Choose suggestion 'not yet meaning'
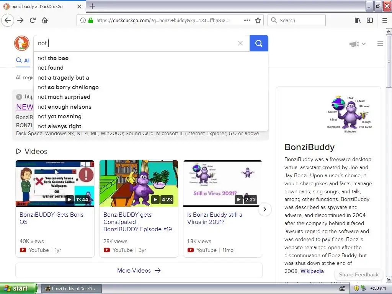392x294 pixels. (151, 116)
